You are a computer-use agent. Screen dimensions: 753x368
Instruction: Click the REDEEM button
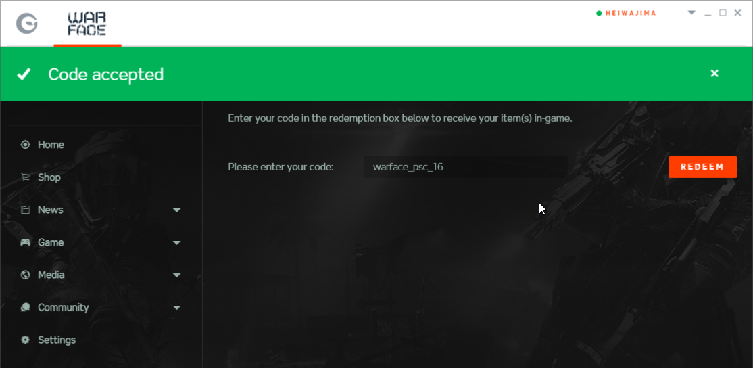click(x=702, y=166)
